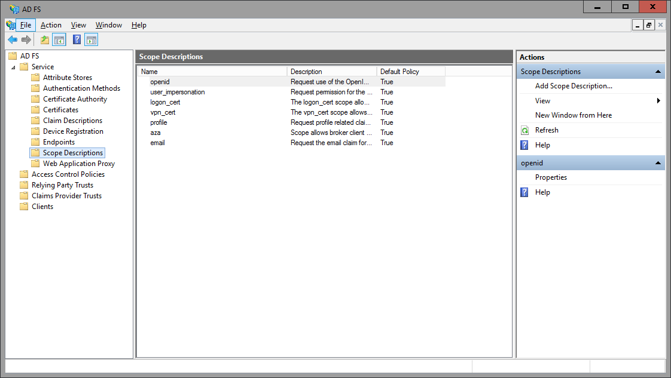Open Properties for the openid scope
The image size is (671, 378).
(x=551, y=177)
